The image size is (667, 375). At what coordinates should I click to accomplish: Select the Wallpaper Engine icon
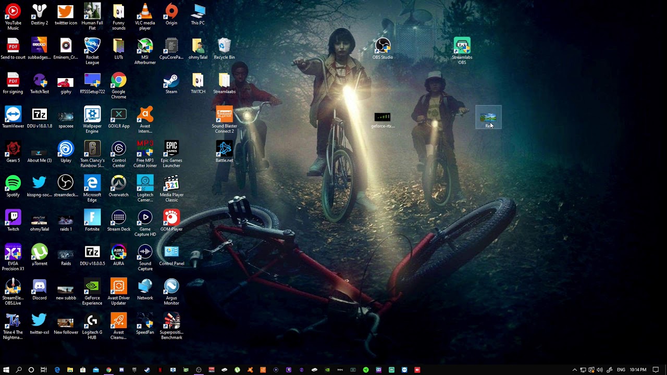92,120
